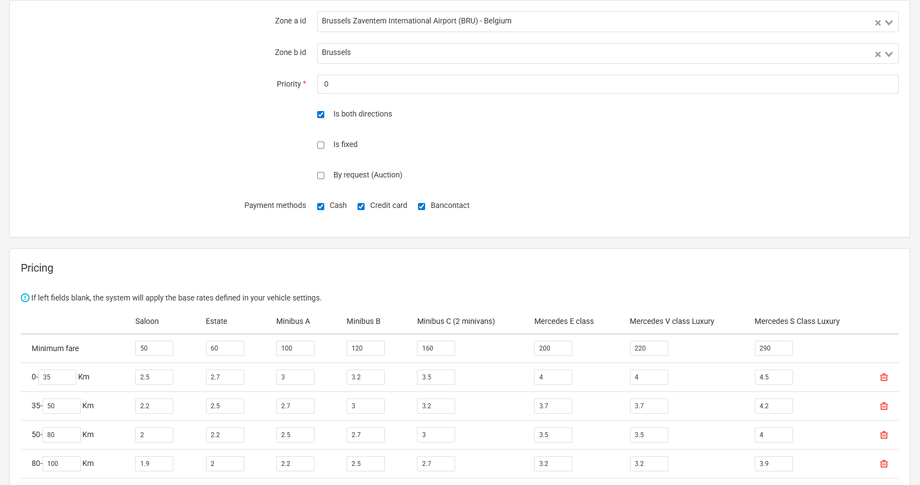920x485 pixels.
Task: Delete the 35-50 Km pricing row
Action: point(883,406)
